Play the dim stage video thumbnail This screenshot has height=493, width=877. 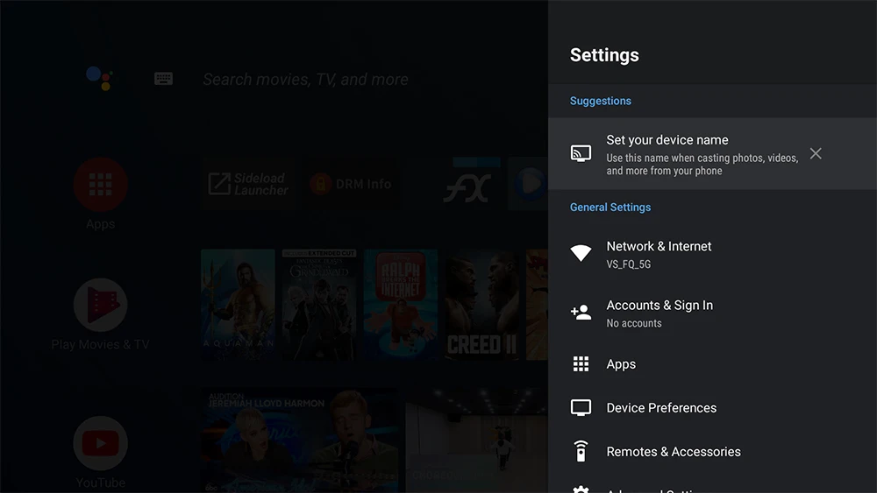pos(476,440)
